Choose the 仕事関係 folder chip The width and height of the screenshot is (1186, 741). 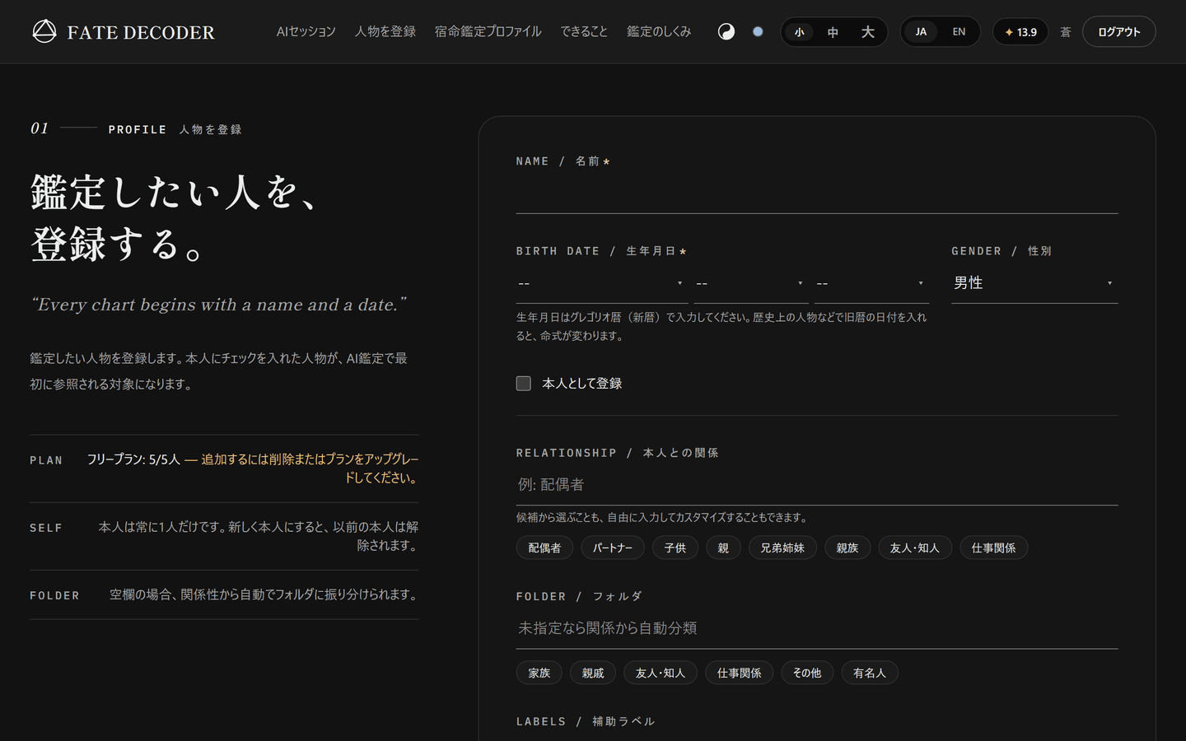pos(739,673)
